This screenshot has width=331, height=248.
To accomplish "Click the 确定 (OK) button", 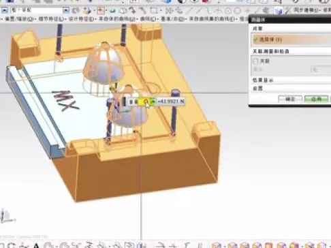I will 290,99.
